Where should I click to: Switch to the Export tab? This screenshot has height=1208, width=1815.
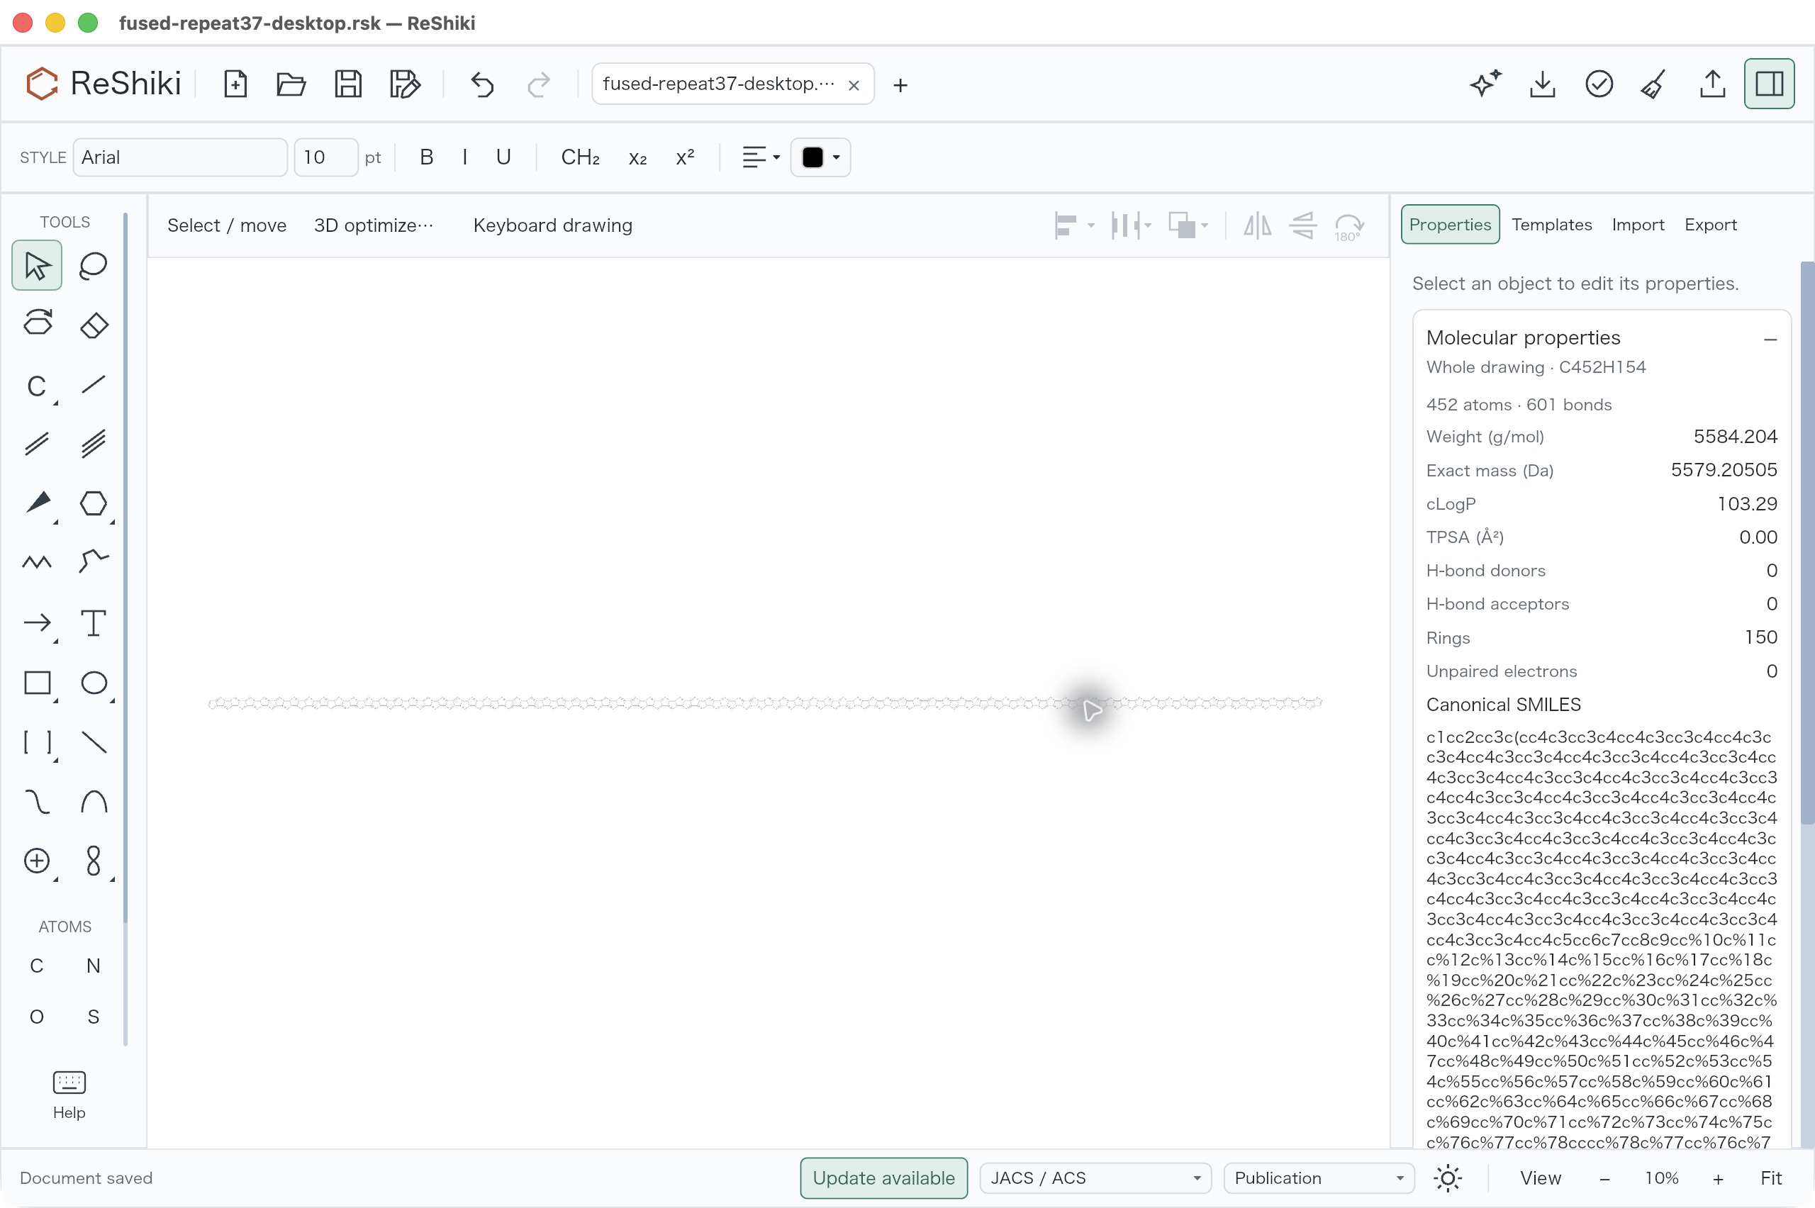click(1710, 224)
